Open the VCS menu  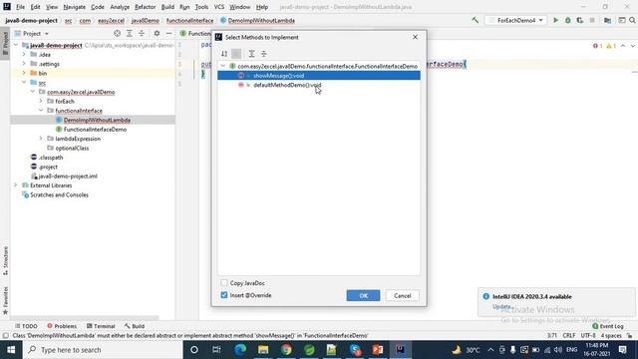coord(219,7)
